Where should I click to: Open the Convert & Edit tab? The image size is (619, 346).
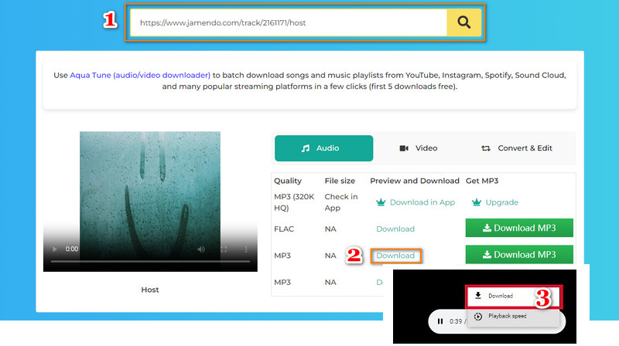(x=517, y=148)
